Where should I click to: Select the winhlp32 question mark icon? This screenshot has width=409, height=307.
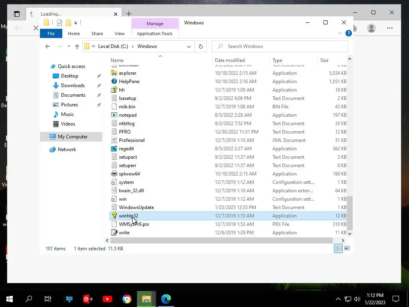click(114, 215)
